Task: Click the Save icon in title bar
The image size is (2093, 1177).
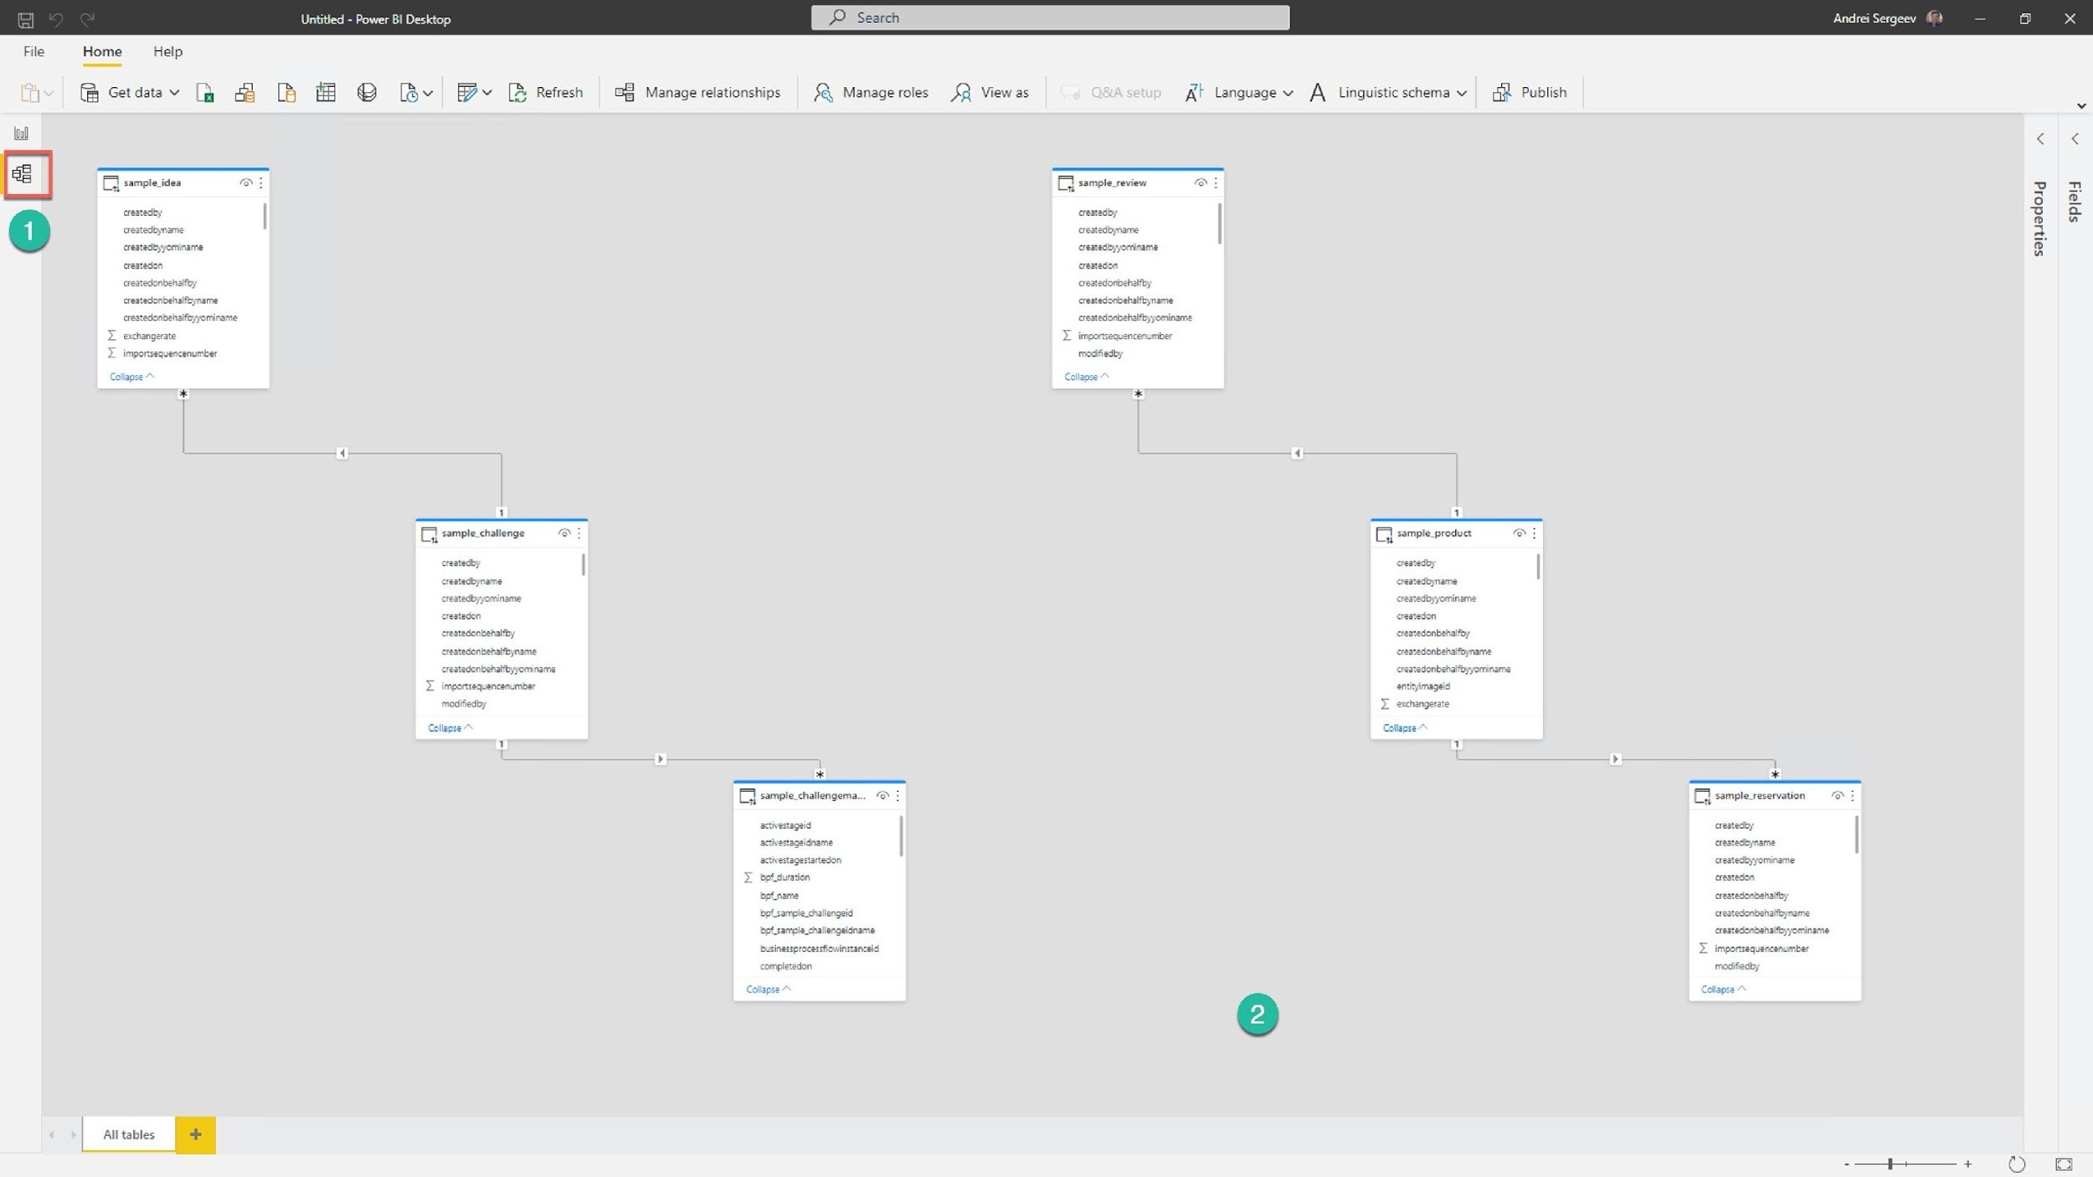Action: pos(26,18)
